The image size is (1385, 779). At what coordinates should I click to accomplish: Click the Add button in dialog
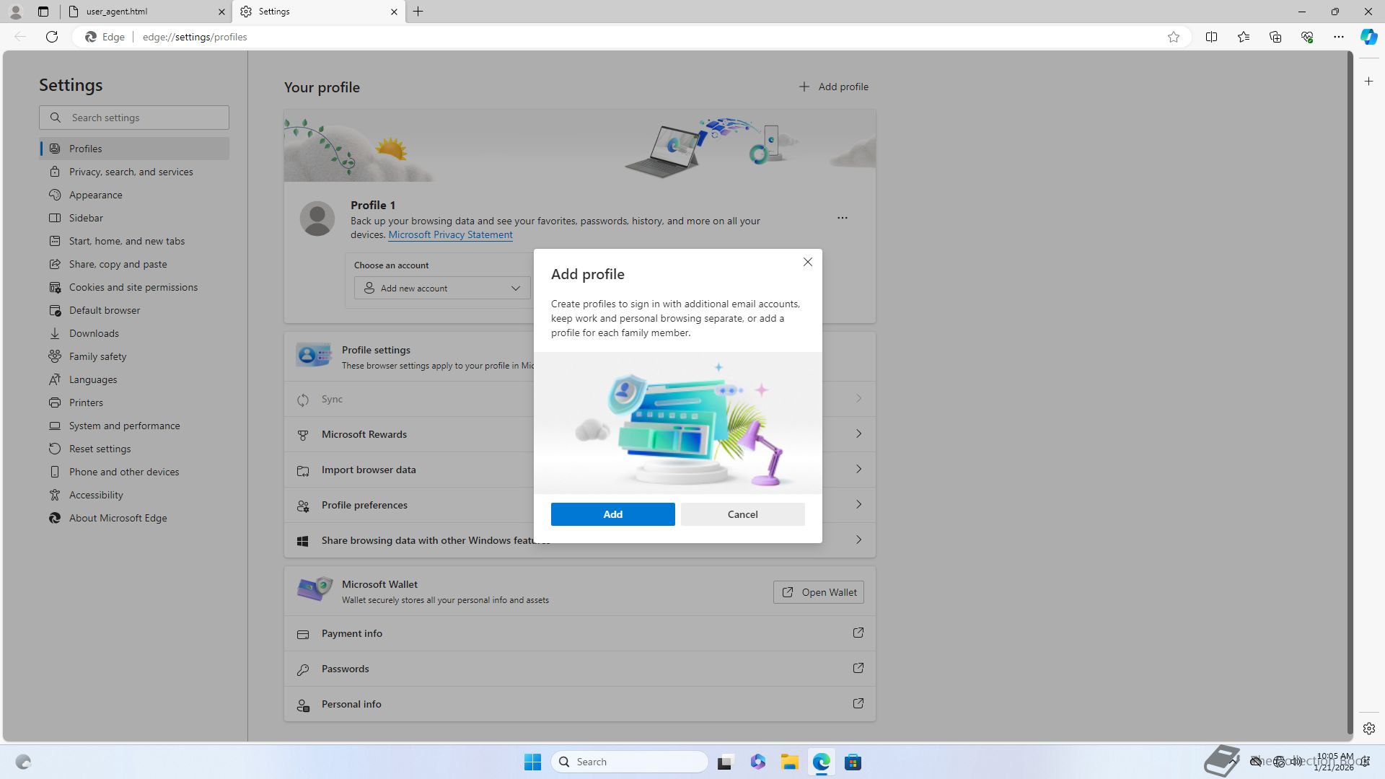coord(612,514)
